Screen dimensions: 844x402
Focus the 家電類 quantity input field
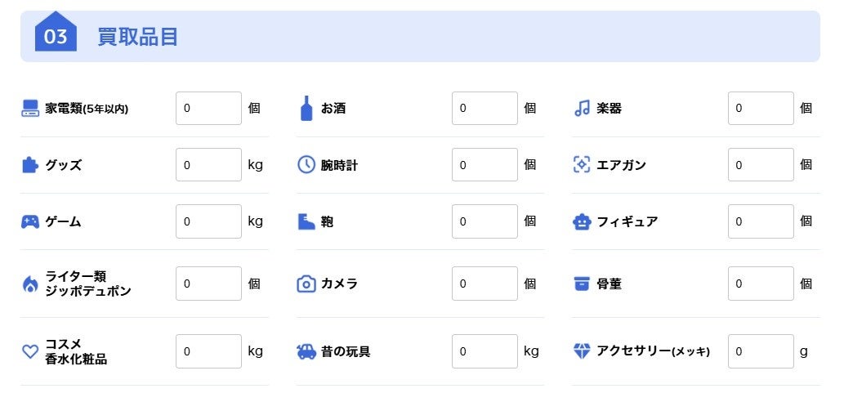(x=208, y=109)
